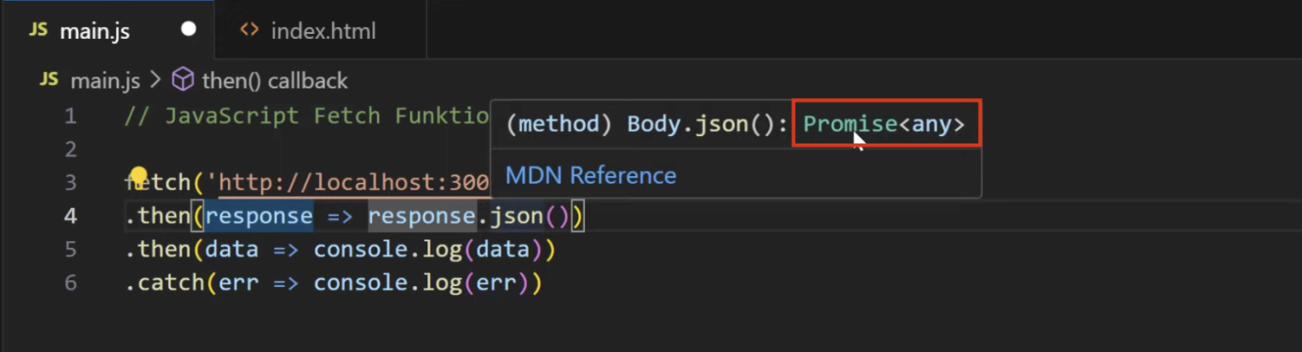1302x352 pixels.
Task: Click the .catch method on line 6
Action: click(x=161, y=283)
